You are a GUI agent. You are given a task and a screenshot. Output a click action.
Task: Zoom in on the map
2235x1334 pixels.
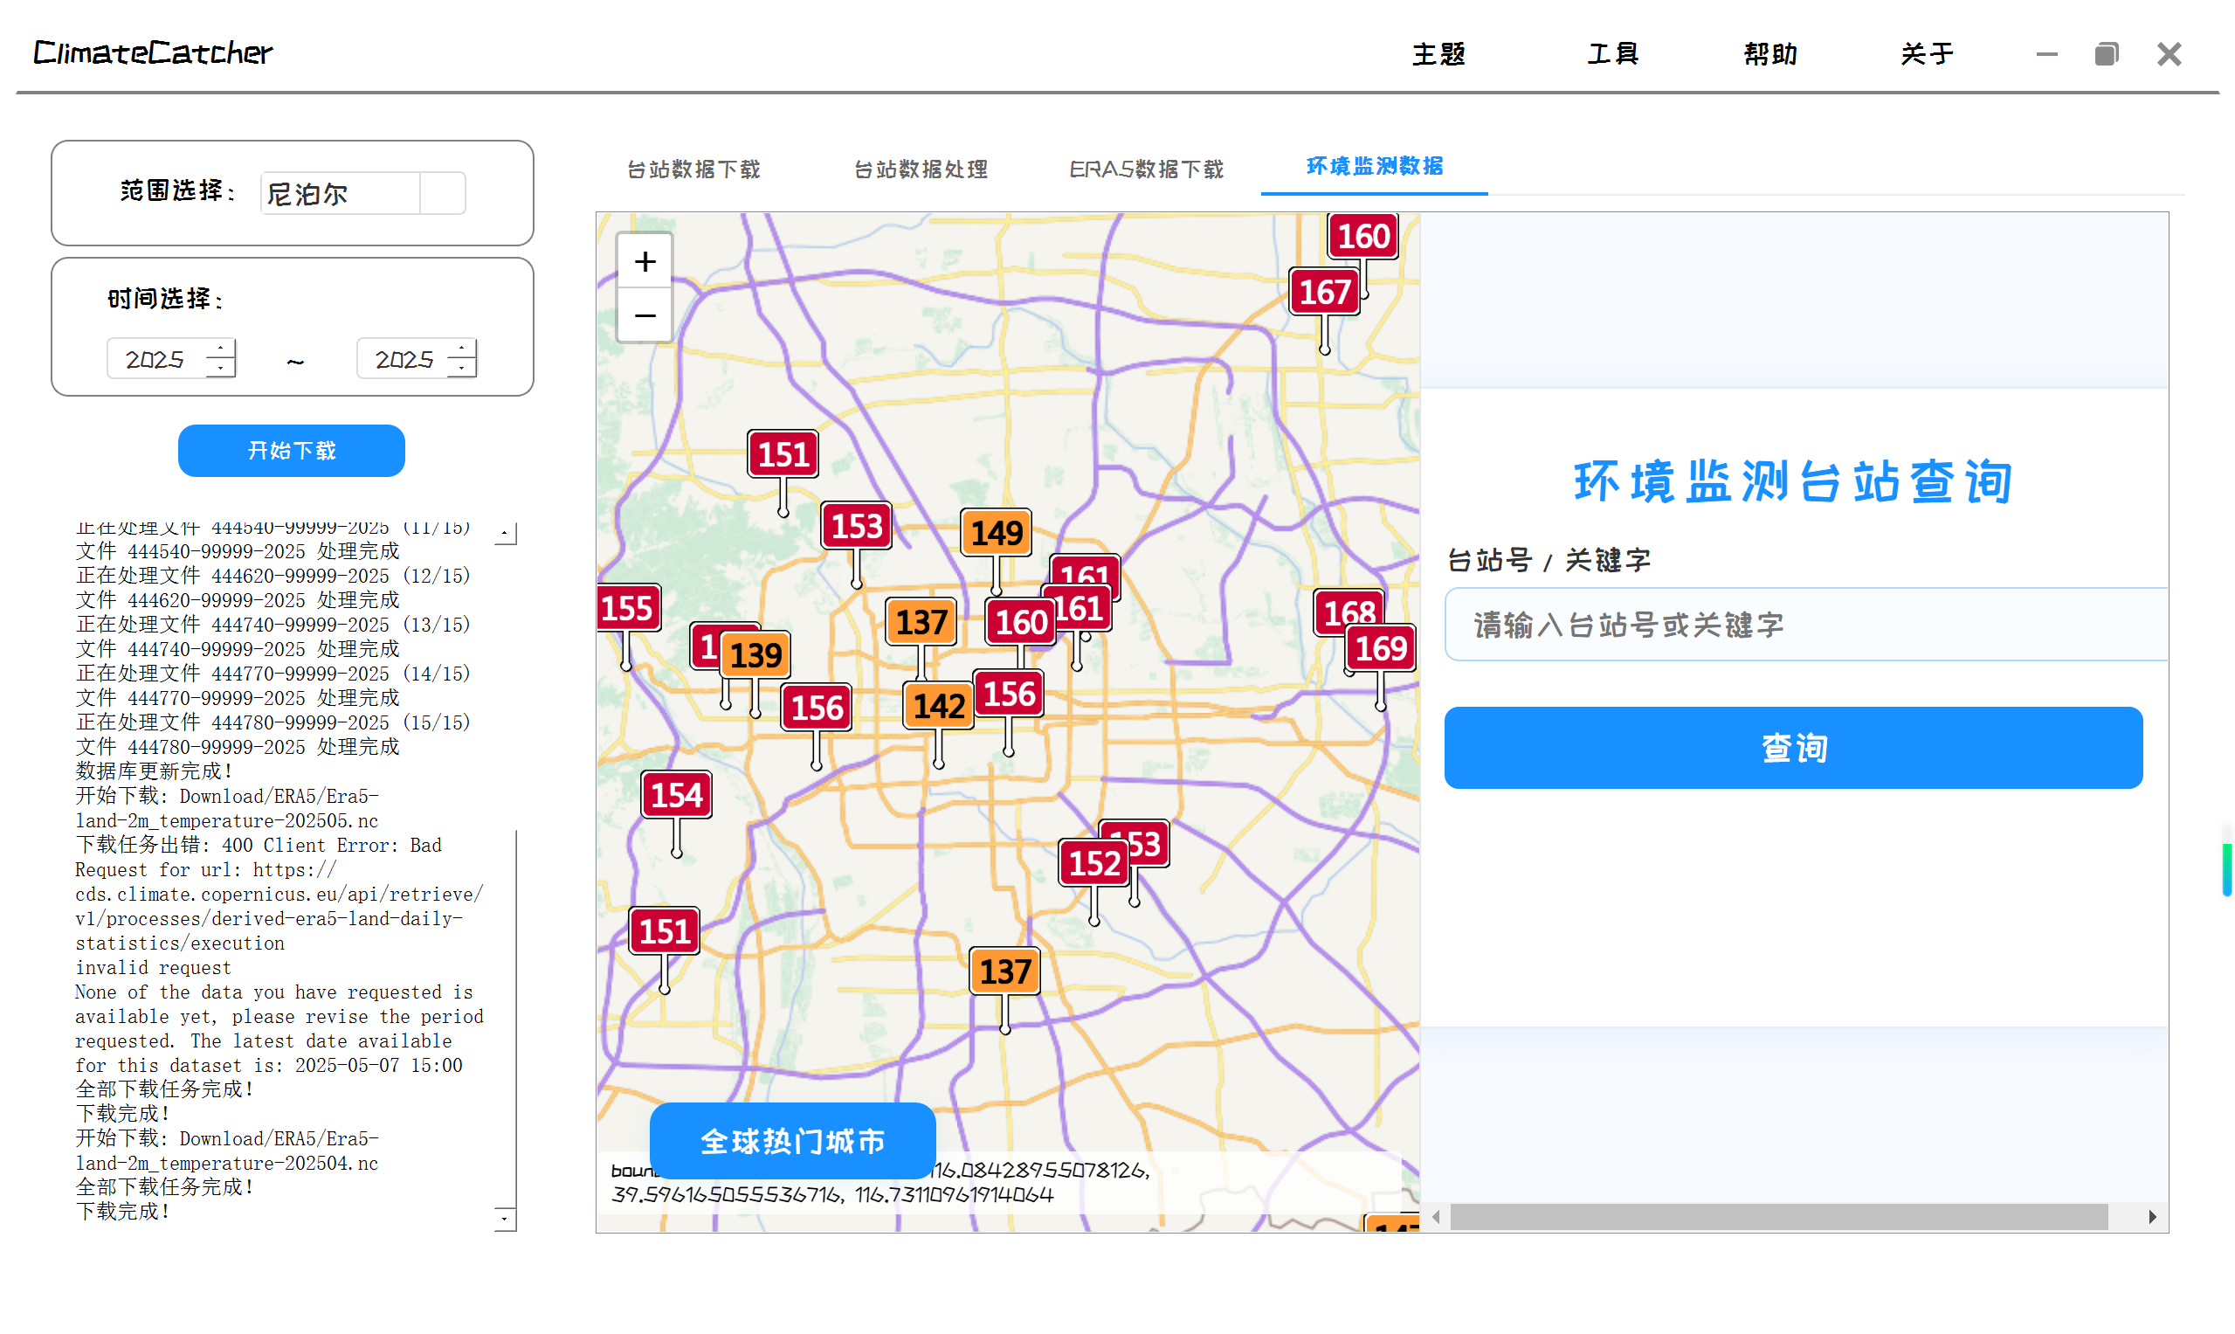645,261
